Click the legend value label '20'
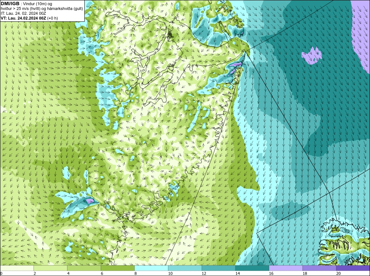The height and width of the screenshot is (276, 370). 339,273
